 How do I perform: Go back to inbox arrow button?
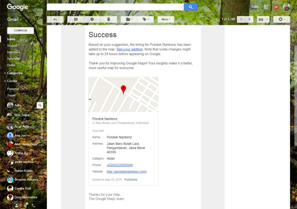tap(55, 20)
